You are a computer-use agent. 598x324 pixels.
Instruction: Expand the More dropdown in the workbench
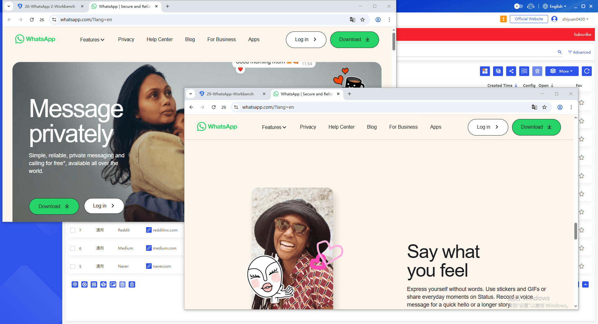click(x=562, y=71)
